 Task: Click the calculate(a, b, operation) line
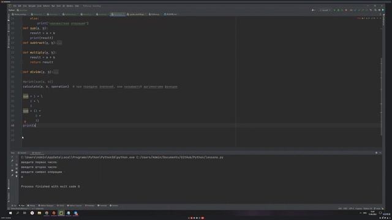click(46, 87)
